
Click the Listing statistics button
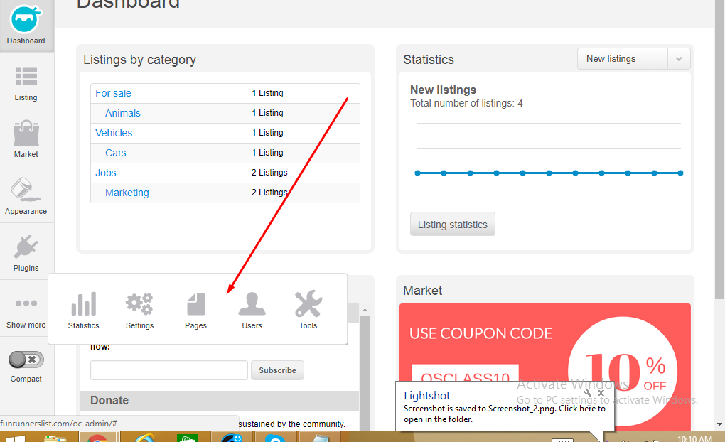point(453,225)
